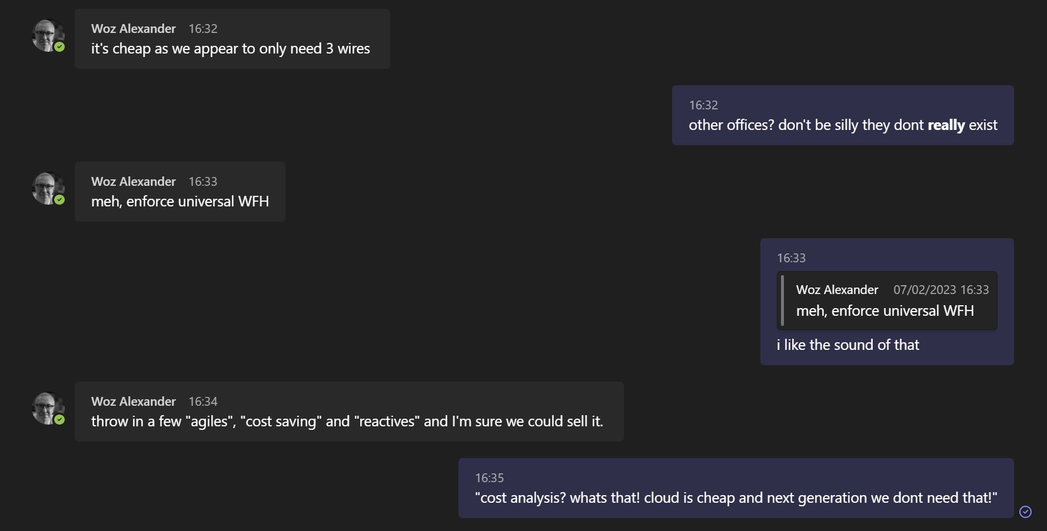1047x531 pixels.
Task: Click the "i like the sound of that" text
Action: 847,345
